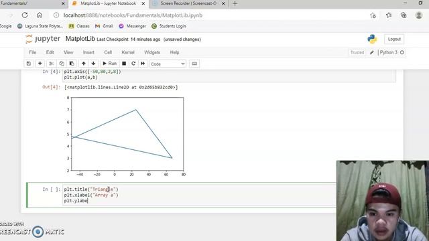Add this page to favorites star icon

pos(373,15)
